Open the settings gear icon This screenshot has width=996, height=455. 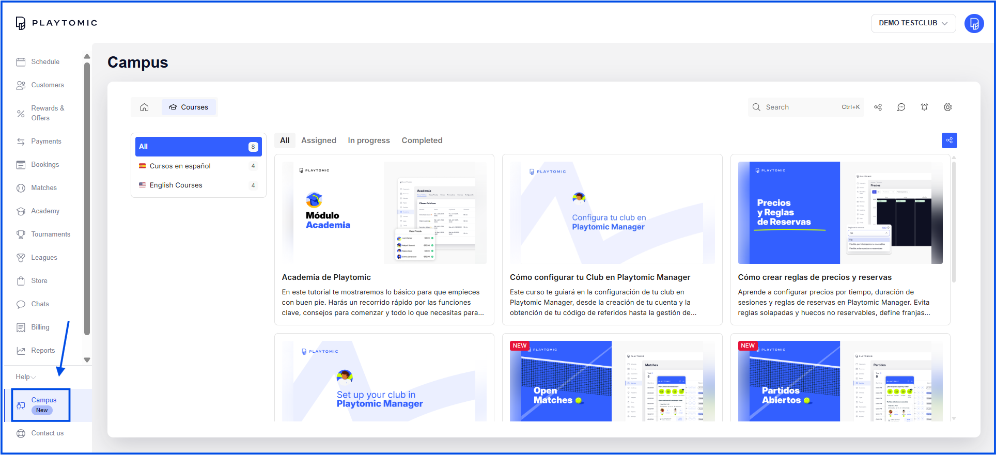[947, 107]
